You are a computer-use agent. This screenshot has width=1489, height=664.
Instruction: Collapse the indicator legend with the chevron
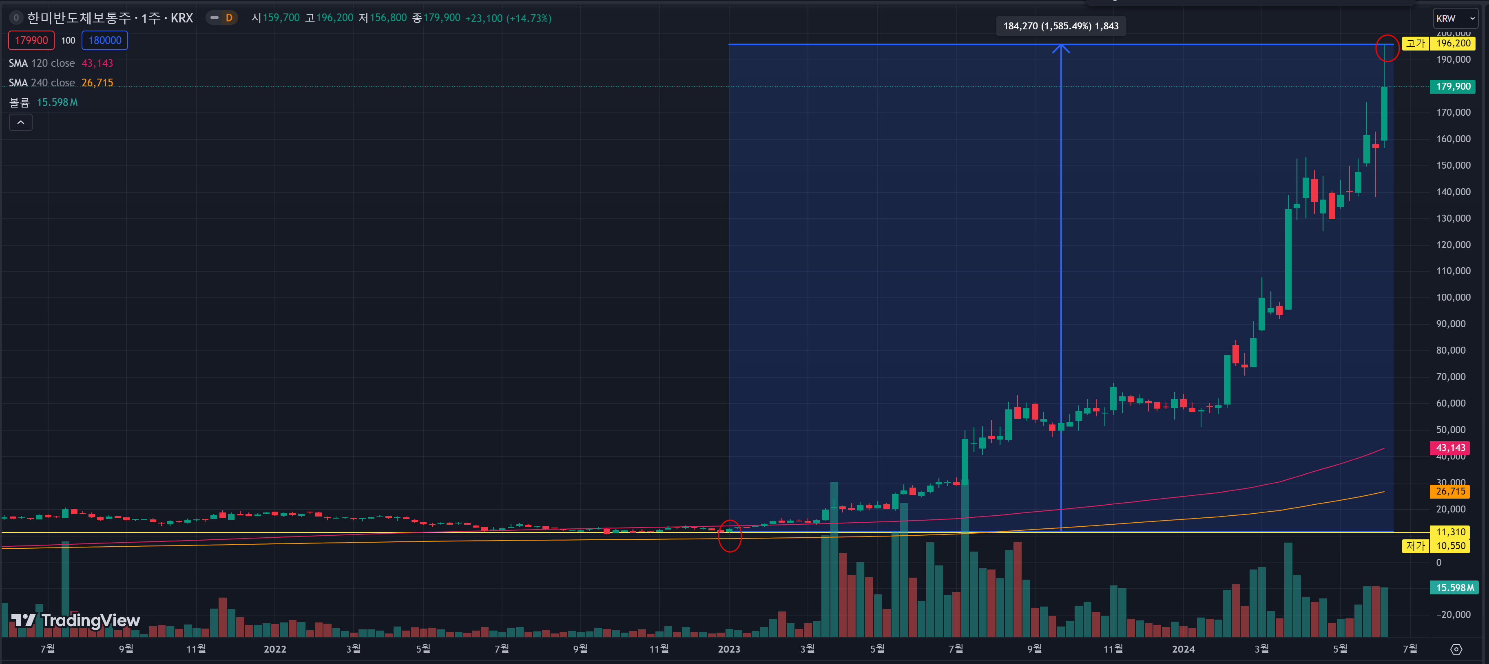[x=21, y=122]
